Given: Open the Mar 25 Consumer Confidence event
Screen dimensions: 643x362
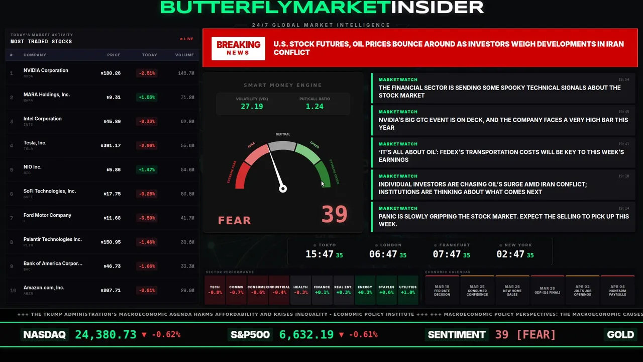Looking at the screenshot, I should click(477, 290).
